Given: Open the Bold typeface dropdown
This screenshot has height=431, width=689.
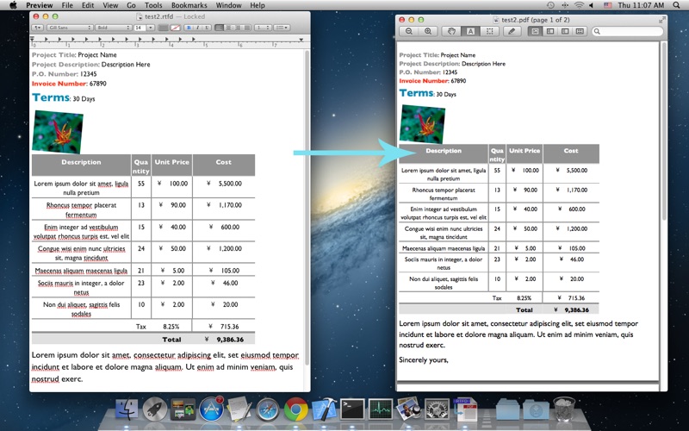Looking at the screenshot, I should tap(114, 28).
